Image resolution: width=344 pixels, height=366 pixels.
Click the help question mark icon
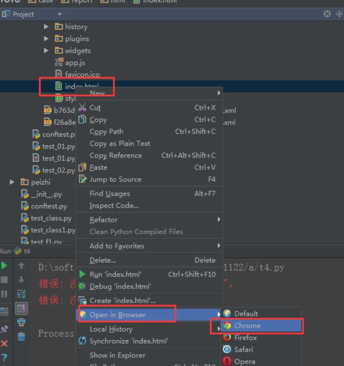(4, 358)
